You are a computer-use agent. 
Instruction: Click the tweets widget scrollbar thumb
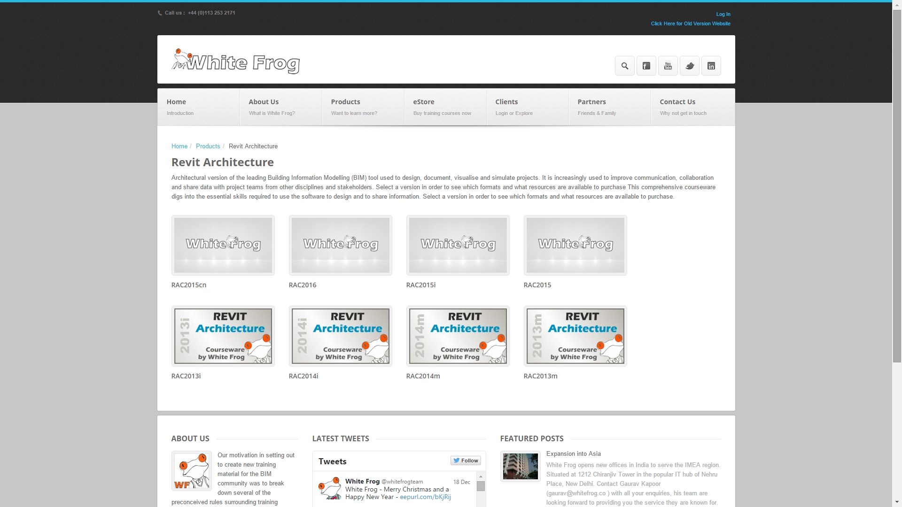tap(481, 486)
